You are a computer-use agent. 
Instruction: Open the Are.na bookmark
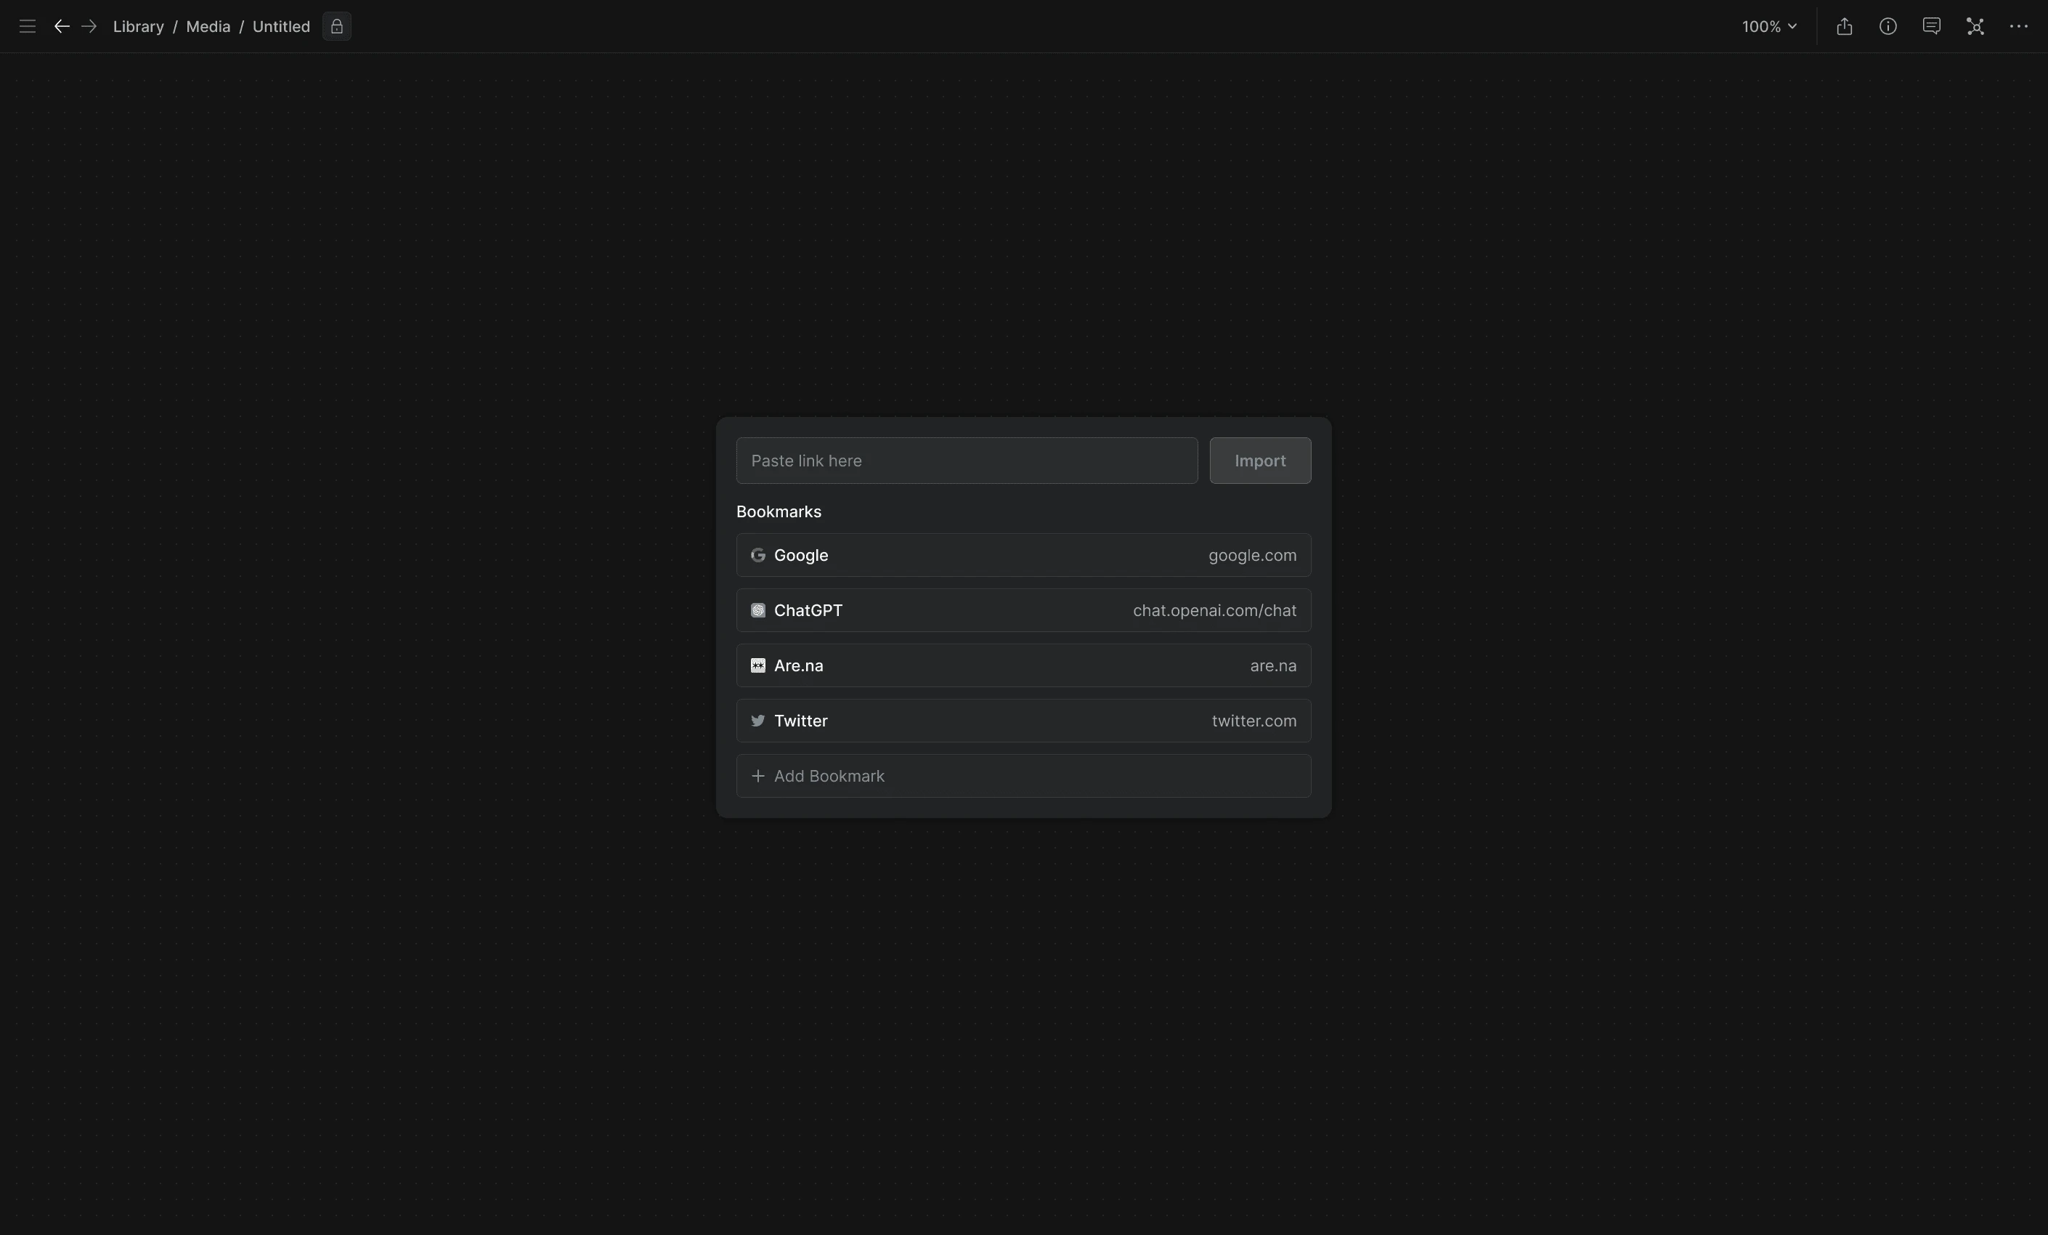[x=1023, y=665]
